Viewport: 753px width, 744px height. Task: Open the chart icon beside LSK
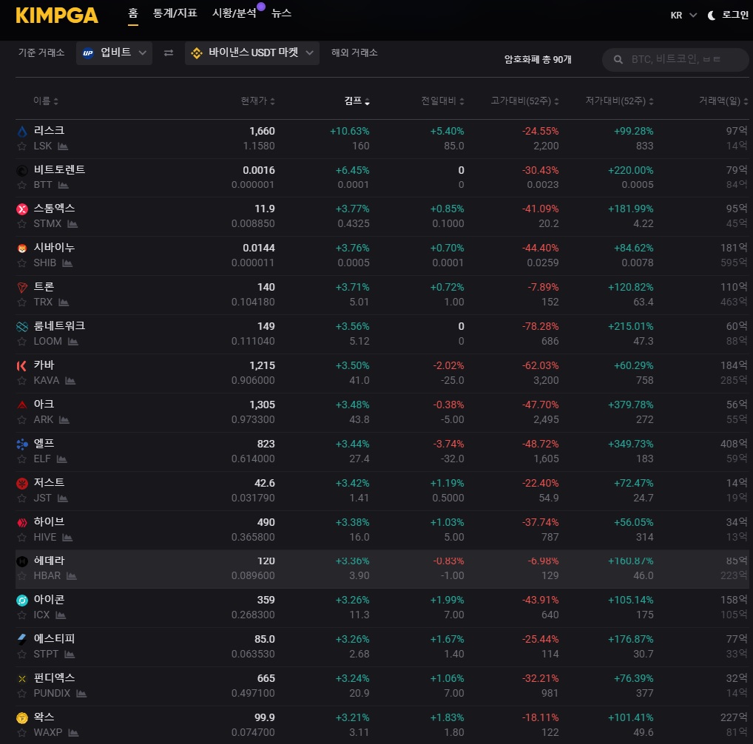point(63,146)
